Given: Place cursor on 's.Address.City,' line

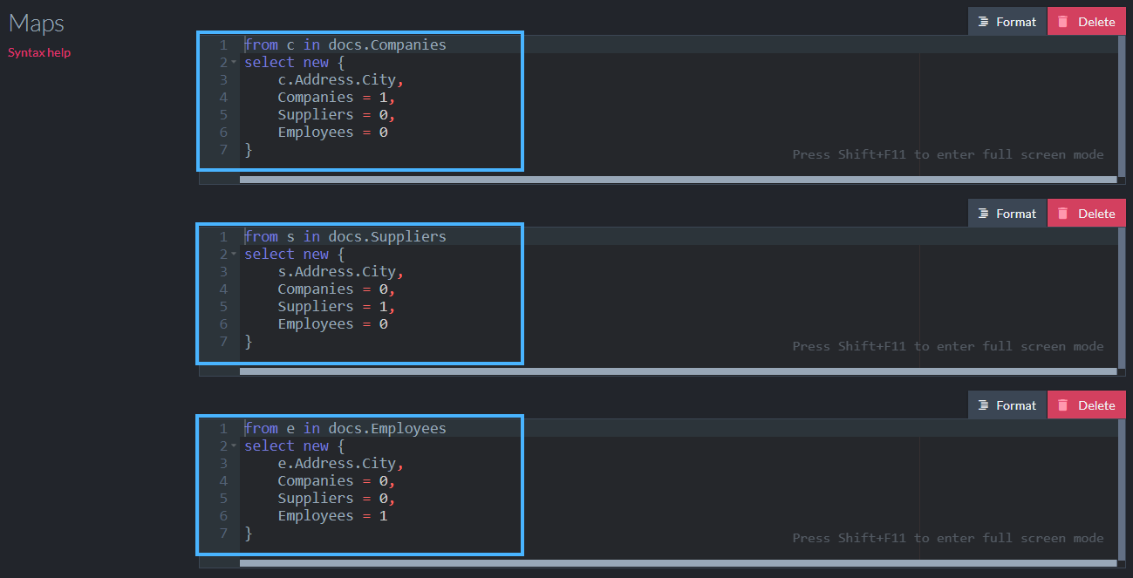Looking at the screenshot, I should [x=341, y=271].
